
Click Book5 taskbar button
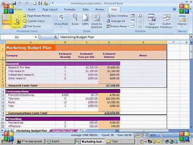point(60,141)
